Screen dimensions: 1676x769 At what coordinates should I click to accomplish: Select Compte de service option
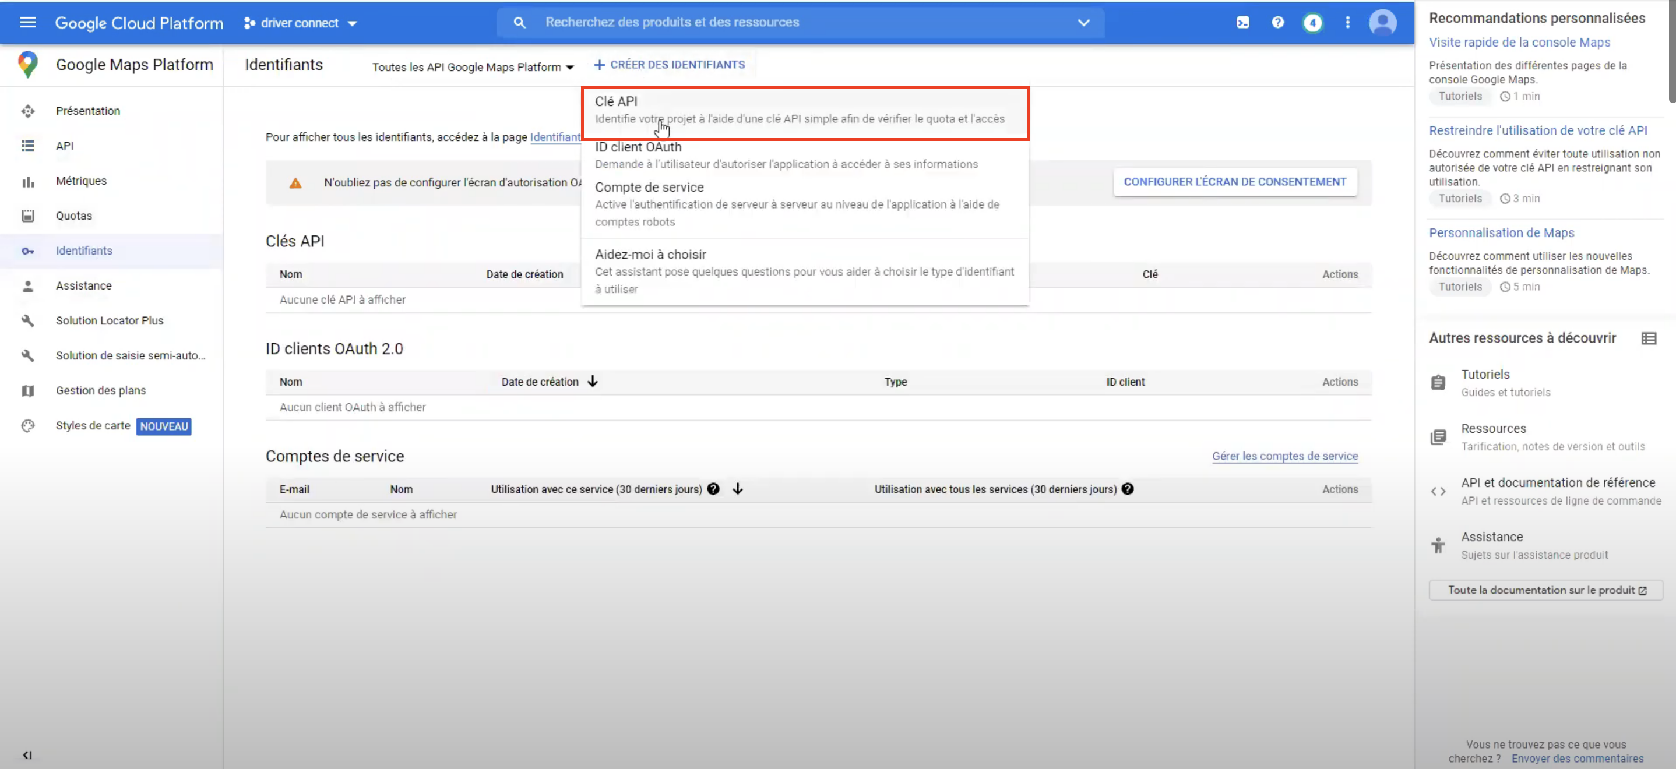[x=805, y=204]
